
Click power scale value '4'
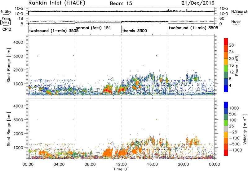(230, 85)
